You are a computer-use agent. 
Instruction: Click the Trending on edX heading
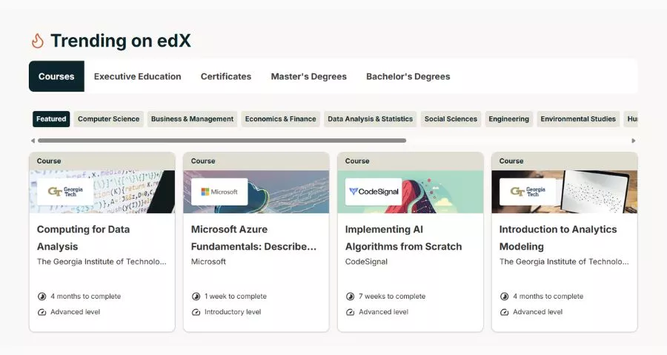point(121,41)
